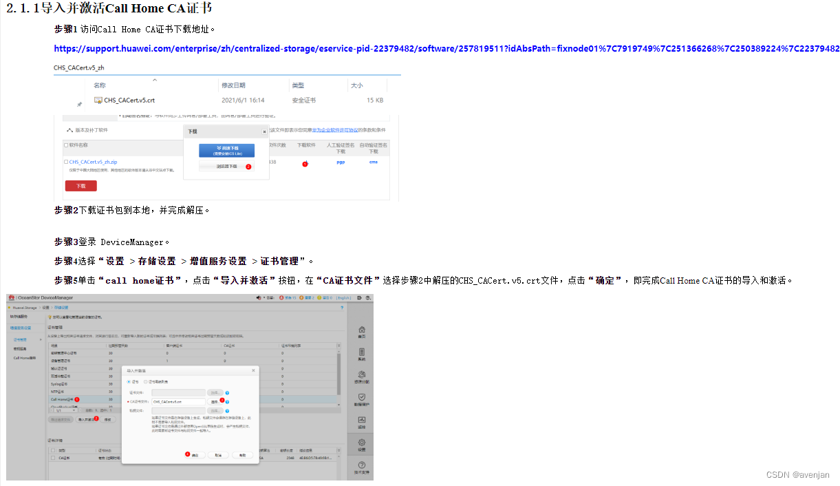Click 浏览器下载 button in popup

[226, 167]
